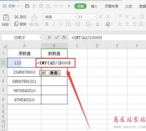
Task: Toggle Bold formatting
Action: [x=47, y=24]
